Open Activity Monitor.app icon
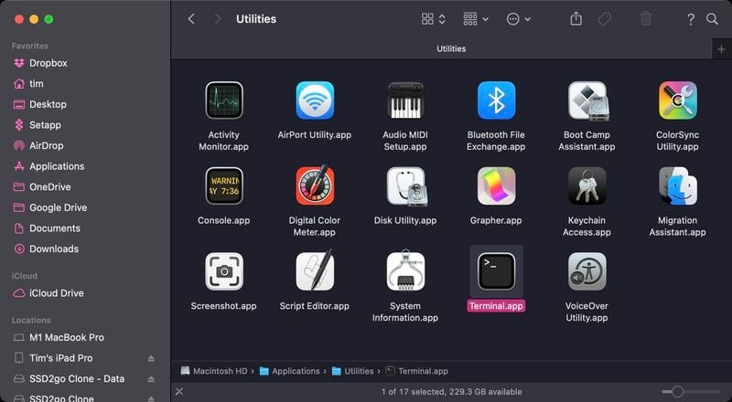 [x=223, y=100]
